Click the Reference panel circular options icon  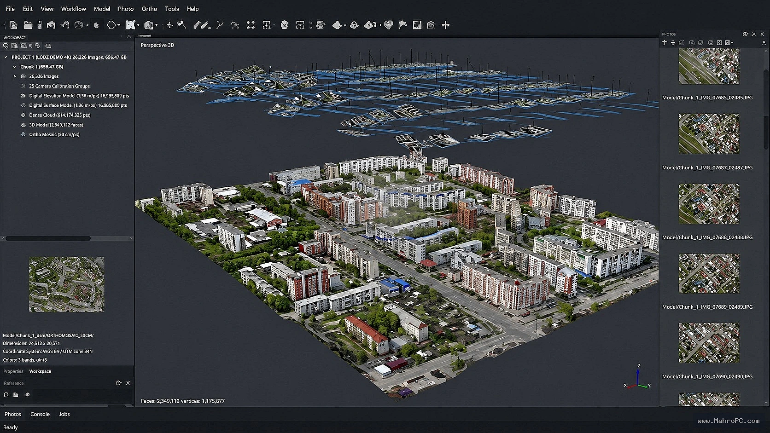(x=118, y=383)
